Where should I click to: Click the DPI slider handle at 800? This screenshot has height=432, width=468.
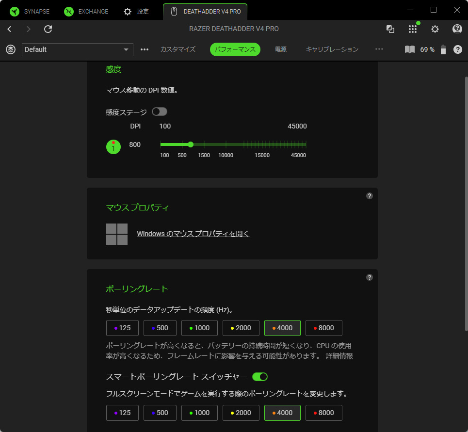pyautogui.click(x=191, y=144)
